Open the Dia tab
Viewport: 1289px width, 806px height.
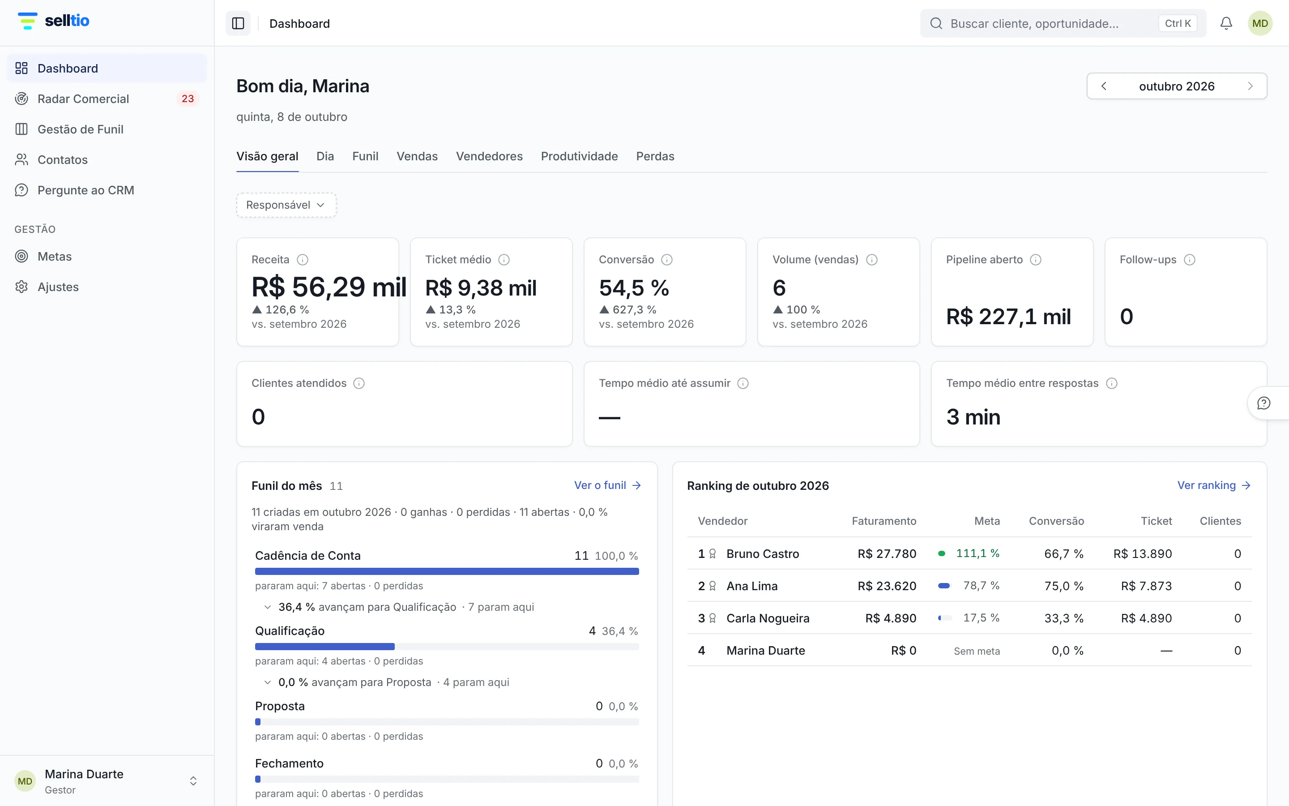coord(325,156)
